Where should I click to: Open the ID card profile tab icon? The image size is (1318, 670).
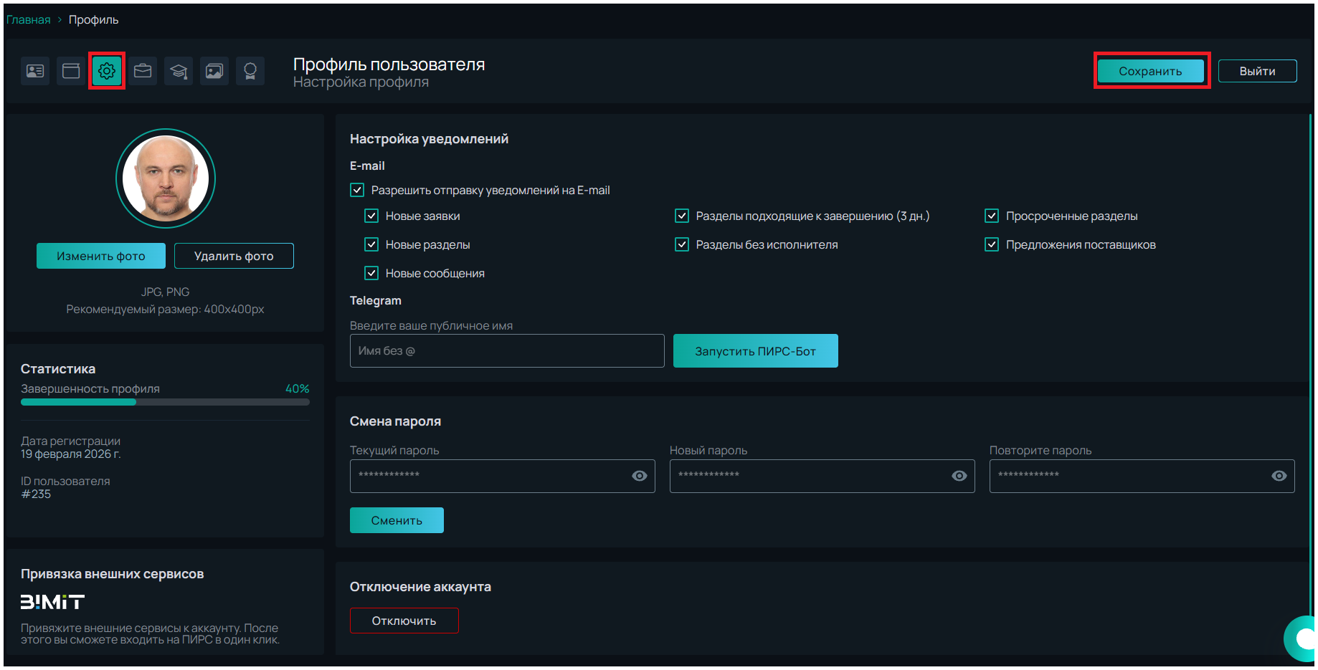[x=35, y=71]
